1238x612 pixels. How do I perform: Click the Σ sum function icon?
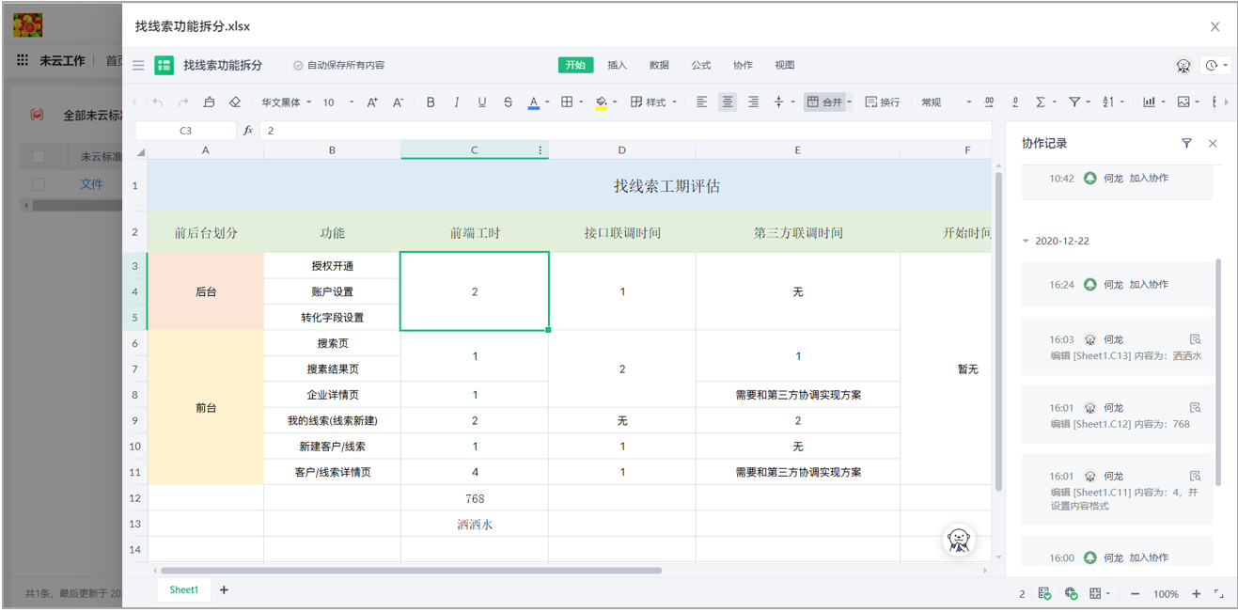click(1041, 102)
